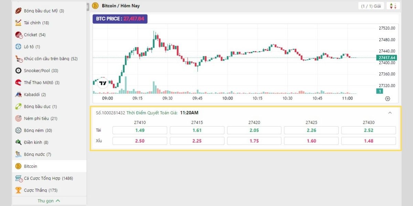Image resolution: width=413 pixels, height=206 pixels.
Task: Collapse the sidebar with Thu gọn
Action: [49, 201]
